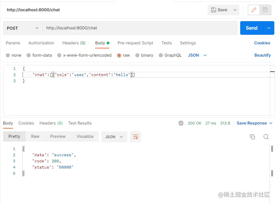
Task: Click Beautify to format the body
Action: pyautogui.click(x=263, y=55)
